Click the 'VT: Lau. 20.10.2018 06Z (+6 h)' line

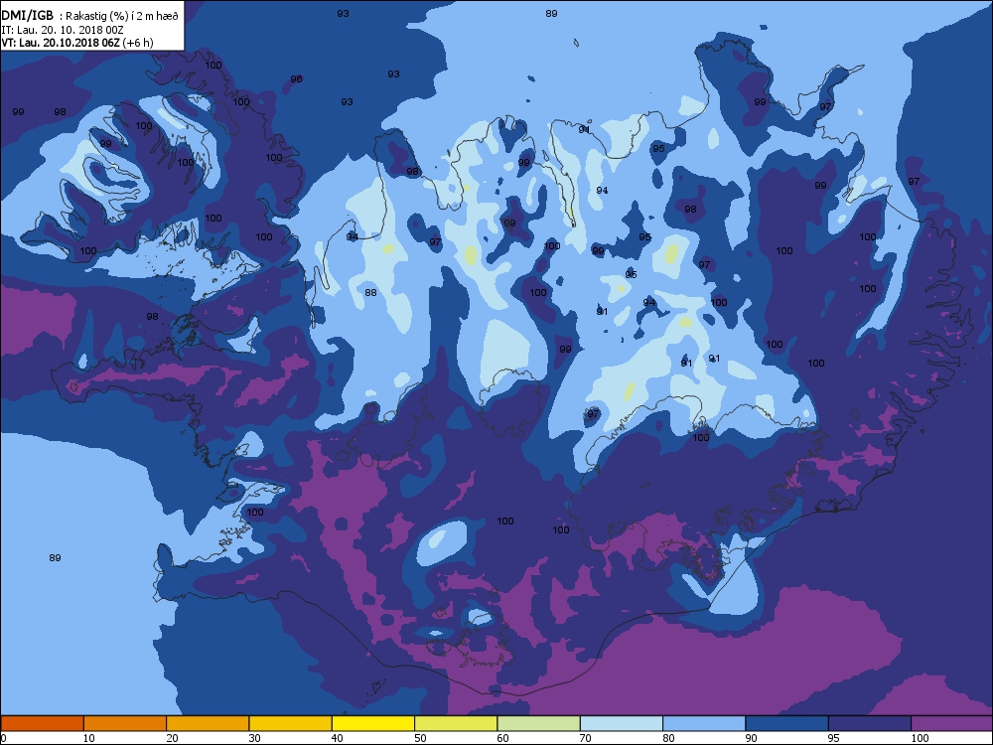[77, 43]
